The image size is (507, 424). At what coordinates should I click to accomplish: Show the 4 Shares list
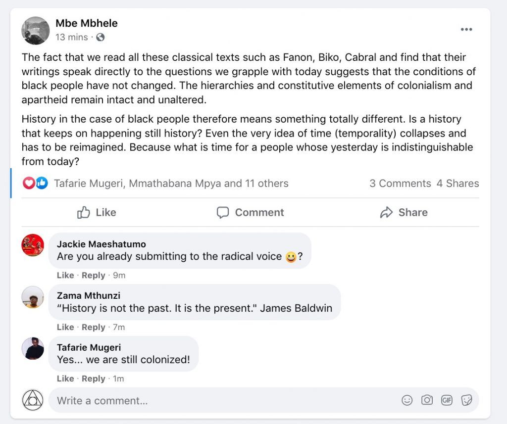click(457, 183)
